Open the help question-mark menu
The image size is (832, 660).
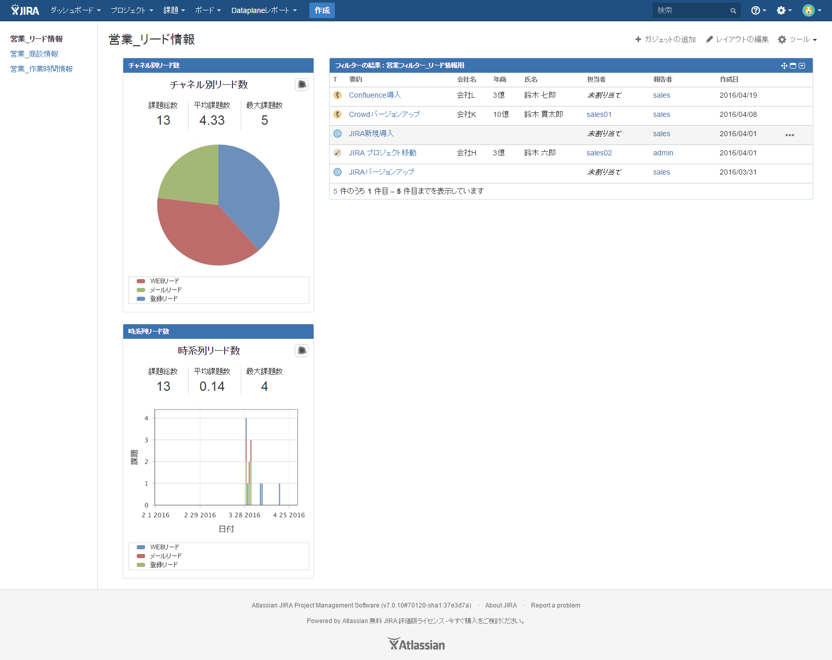click(758, 10)
